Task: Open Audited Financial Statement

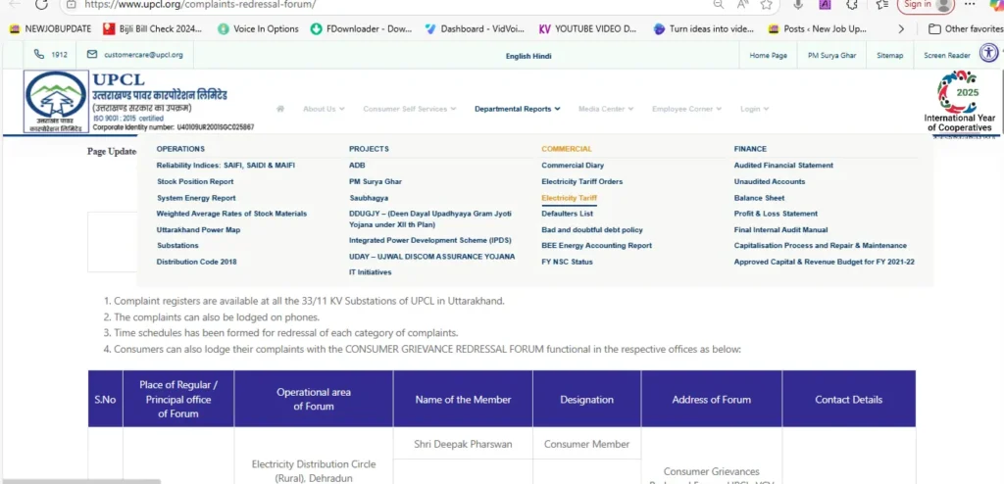Action: coord(783,166)
